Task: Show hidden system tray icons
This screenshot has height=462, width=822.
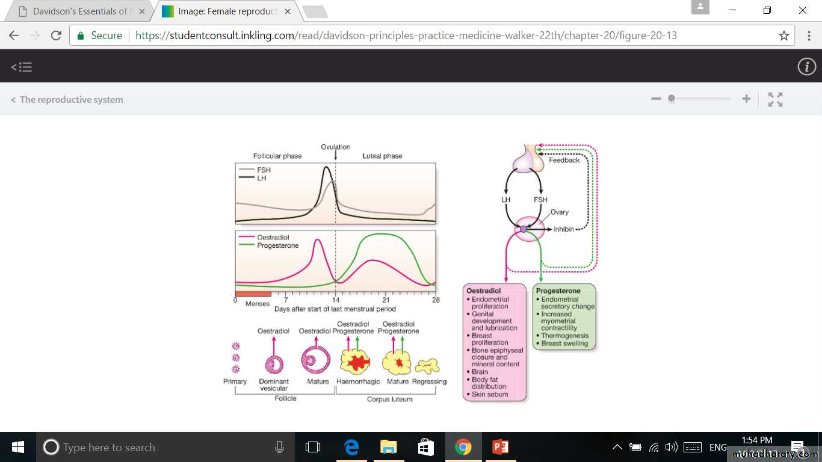Action: (x=617, y=447)
